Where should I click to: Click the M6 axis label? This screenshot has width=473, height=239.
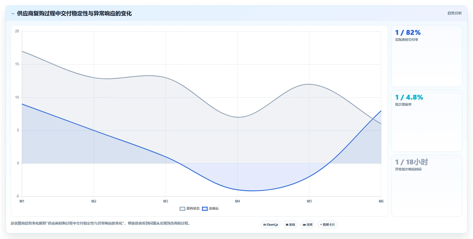(x=381, y=201)
